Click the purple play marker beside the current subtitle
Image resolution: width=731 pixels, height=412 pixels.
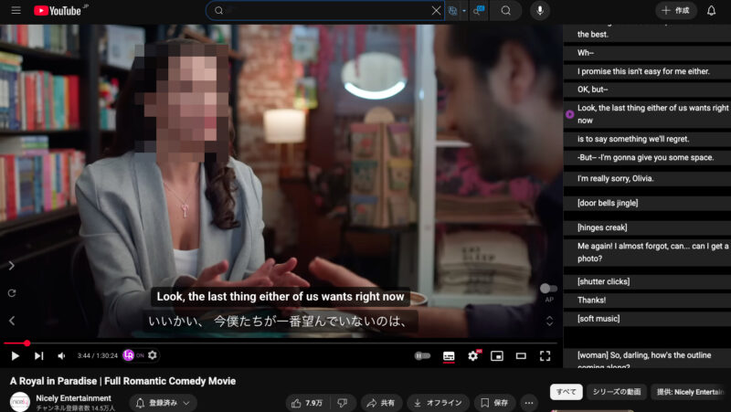pos(569,114)
